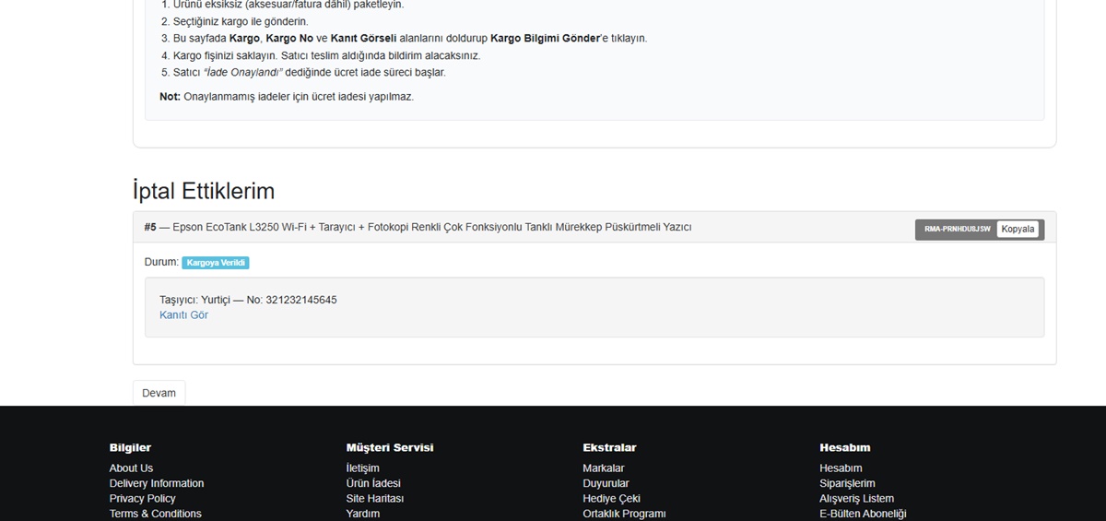The height and width of the screenshot is (521, 1106).
Task: Open the Ortaklık Programı link
Action: click(x=624, y=514)
